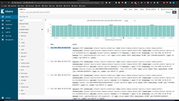Select the @version field

point(23,36)
